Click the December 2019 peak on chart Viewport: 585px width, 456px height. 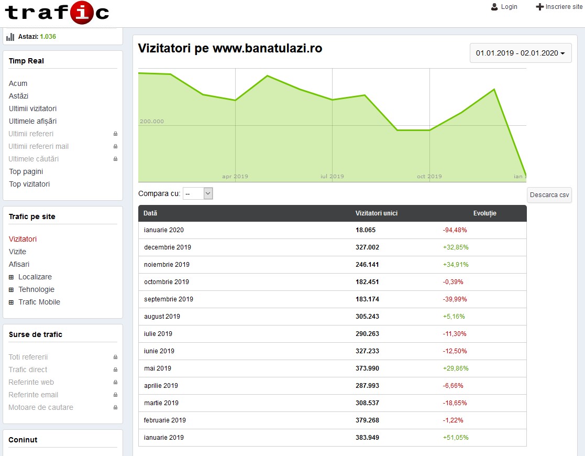tap(494, 90)
